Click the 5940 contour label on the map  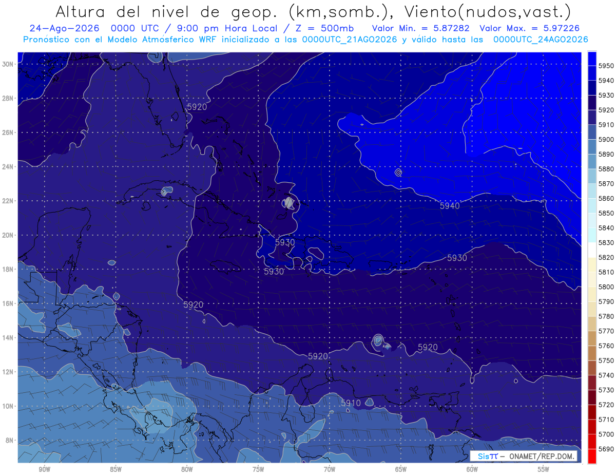pos(450,206)
